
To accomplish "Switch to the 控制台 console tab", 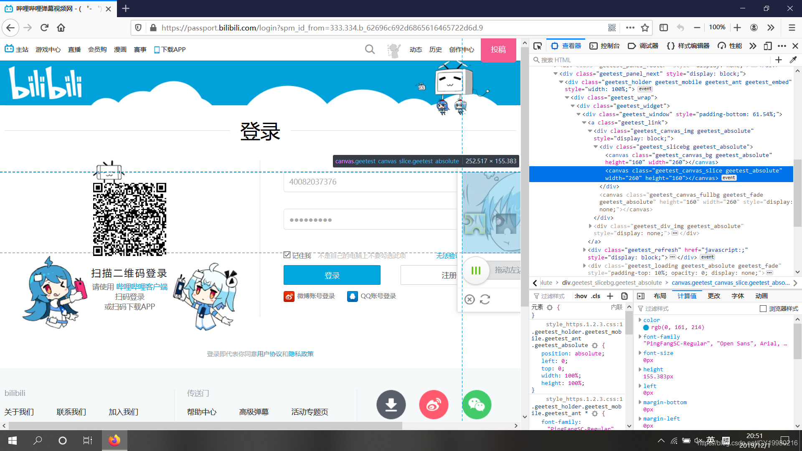I will (604, 46).
